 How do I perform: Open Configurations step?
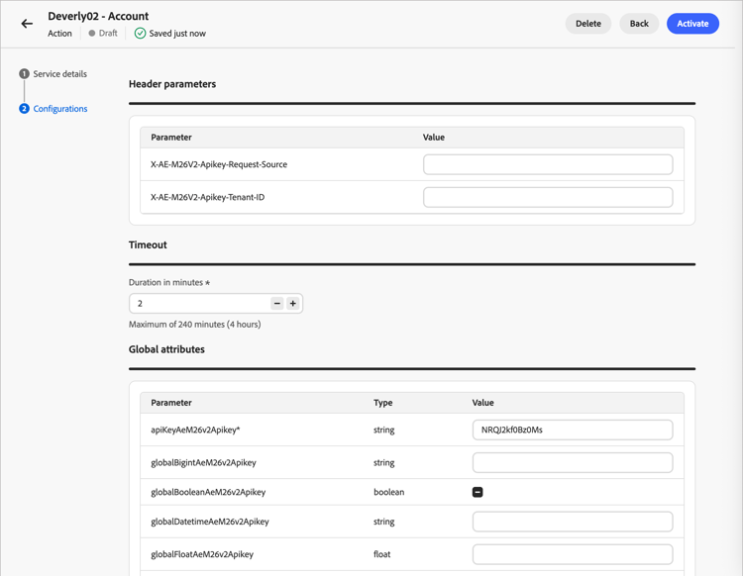click(x=60, y=109)
